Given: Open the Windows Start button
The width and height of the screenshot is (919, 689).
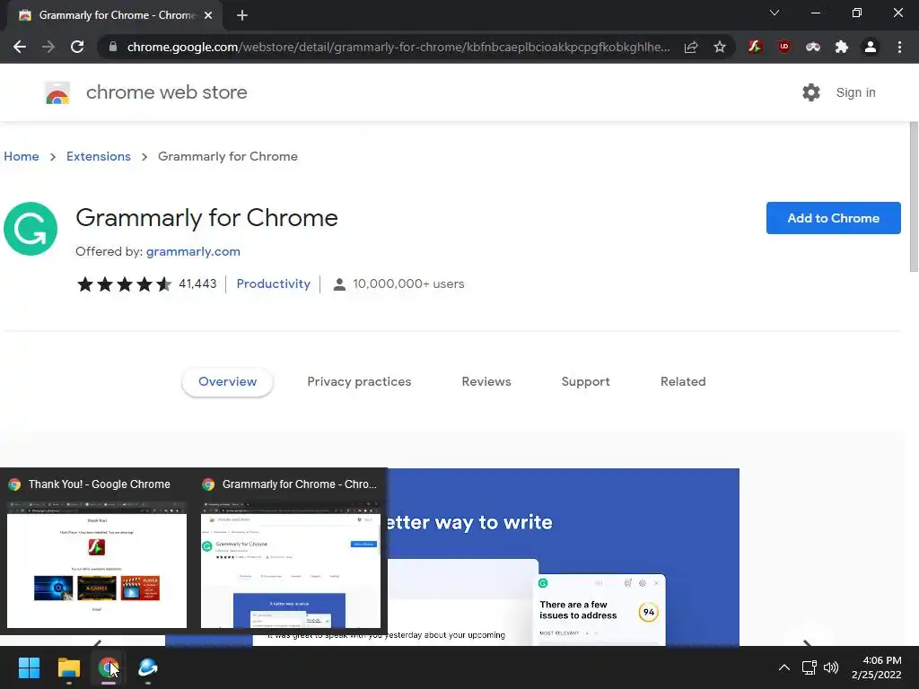Looking at the screenshot, I should click(29, 667).
